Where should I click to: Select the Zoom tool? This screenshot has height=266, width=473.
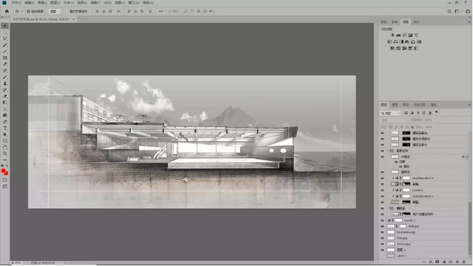(5, 154)
